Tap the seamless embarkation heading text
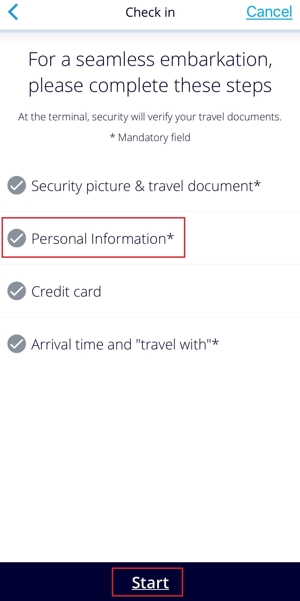Screen dimensions: 300x601 coord(150,72)
